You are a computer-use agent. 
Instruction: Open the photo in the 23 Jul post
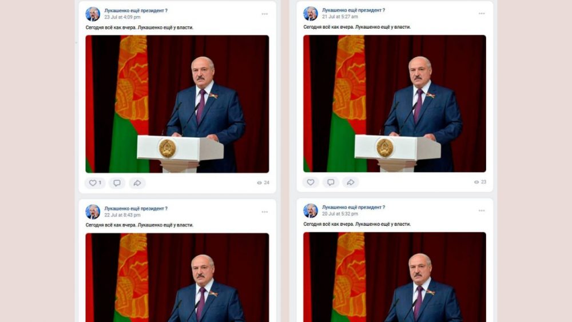click(x=177, y=104)
